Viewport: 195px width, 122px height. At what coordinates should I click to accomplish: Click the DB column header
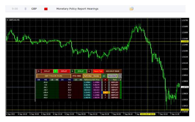(39, 80)
